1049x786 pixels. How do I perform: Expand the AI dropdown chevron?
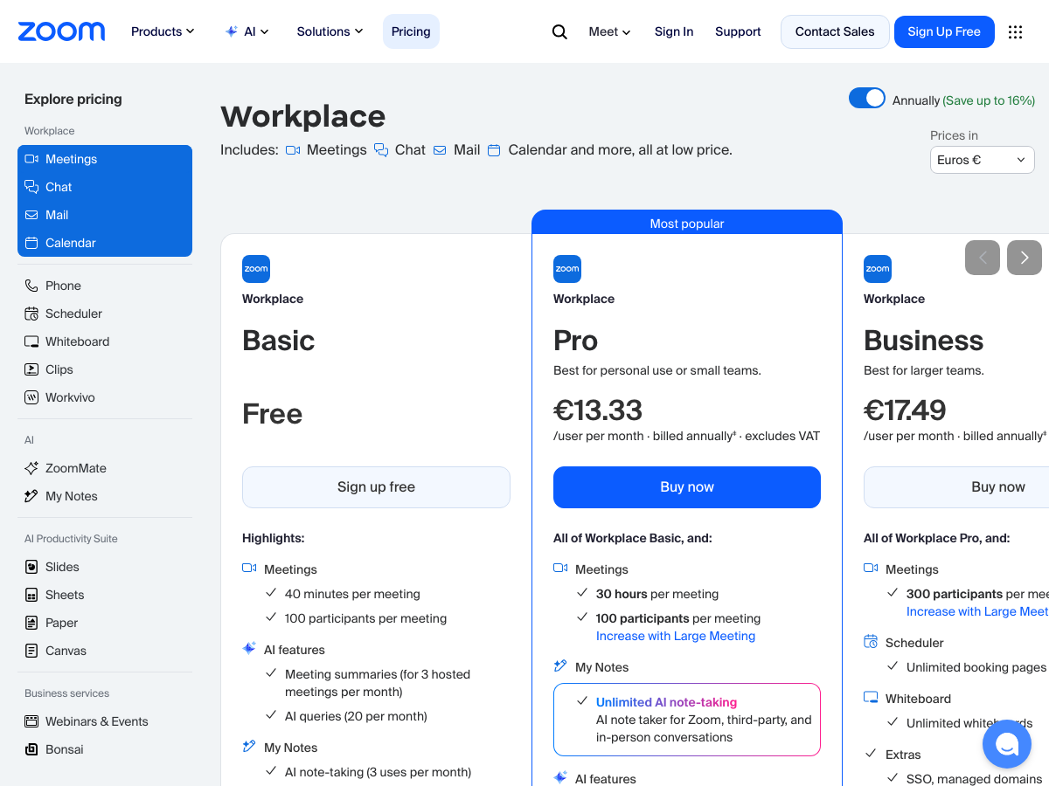tap(265, 31)
